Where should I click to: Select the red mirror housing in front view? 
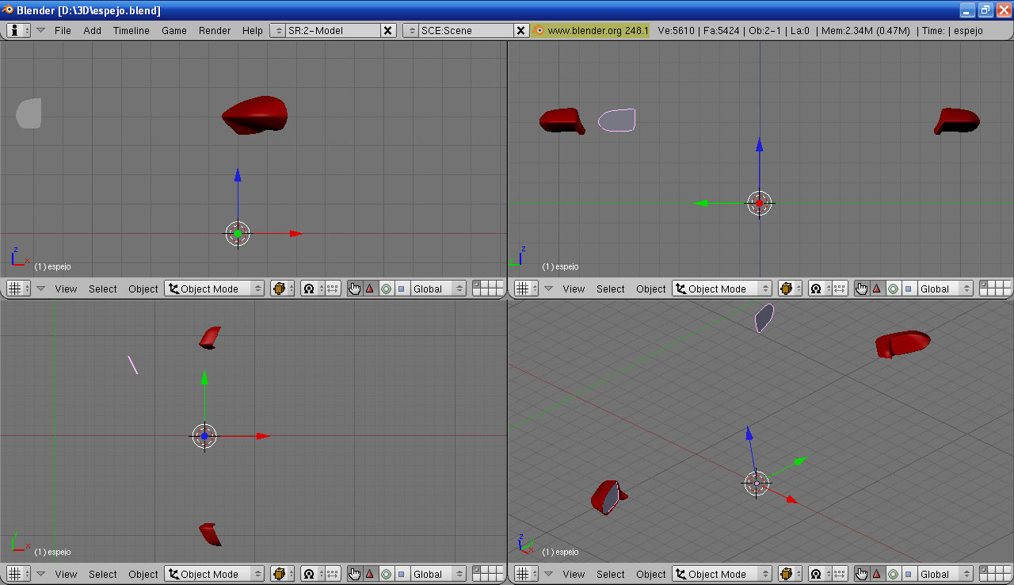pos(254,115)
